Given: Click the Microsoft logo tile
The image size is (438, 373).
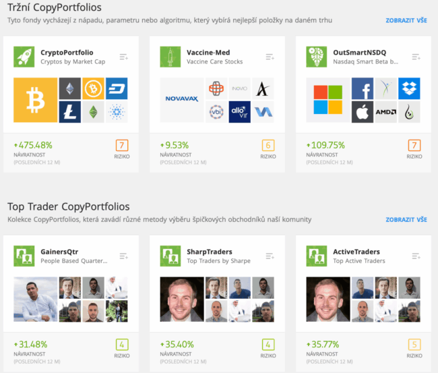Looking at the screenshot, I should [x=328, y=100].
